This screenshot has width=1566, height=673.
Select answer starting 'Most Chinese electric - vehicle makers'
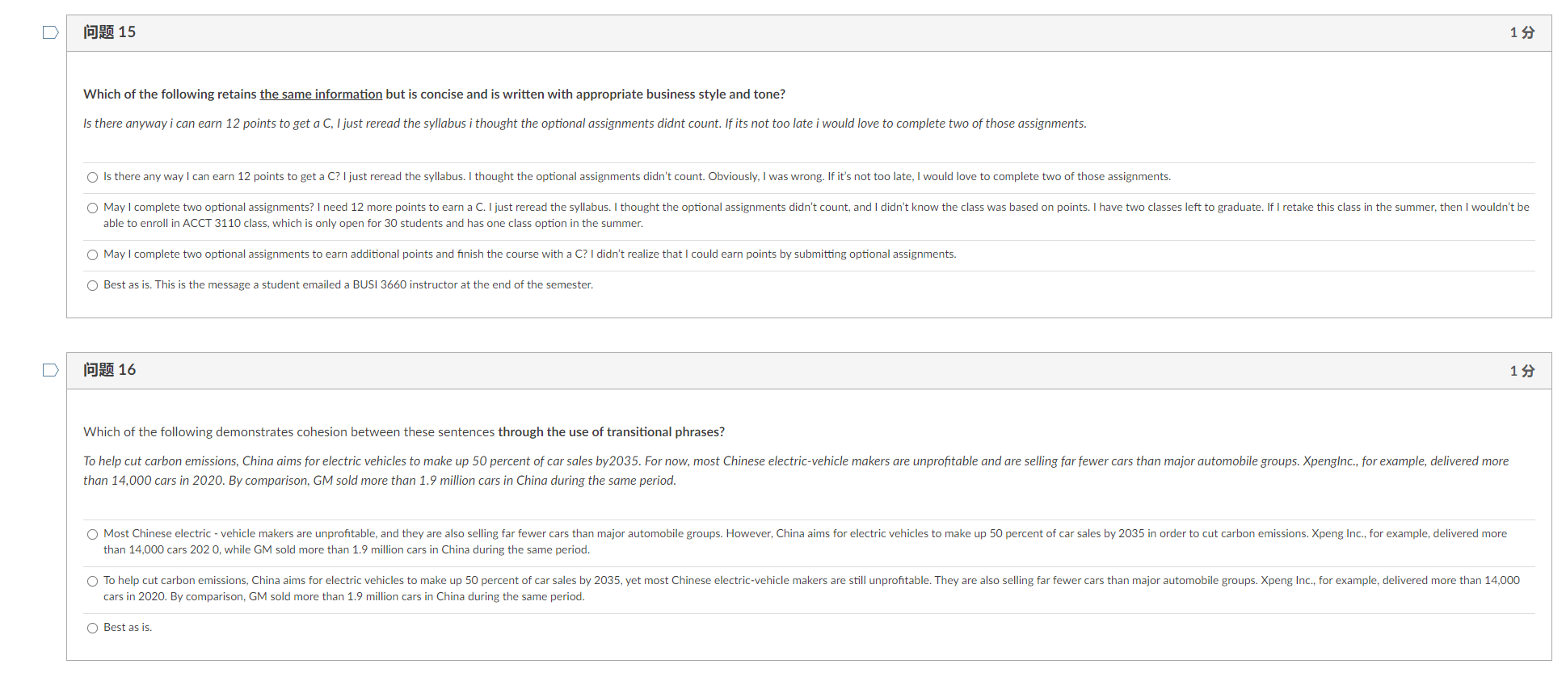tap(92, 534)
